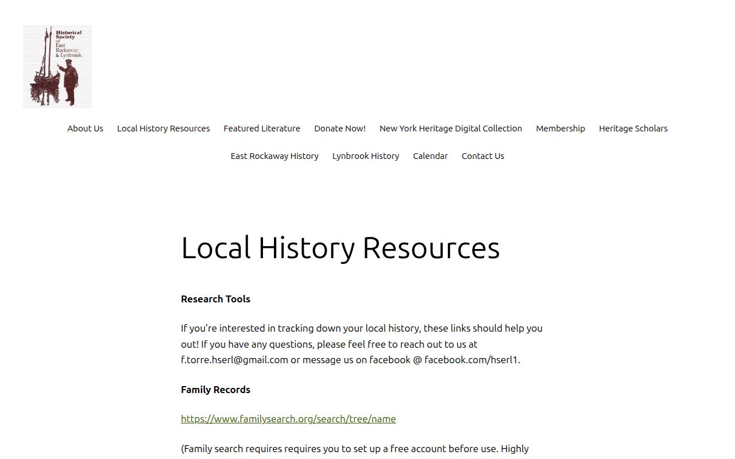Click the Historical Society logo image
The image size is (735, 459).
click(57, 67)
